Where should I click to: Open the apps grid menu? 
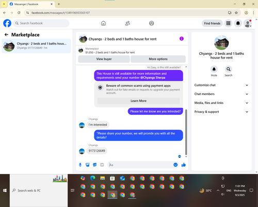(x=228, y=23)
